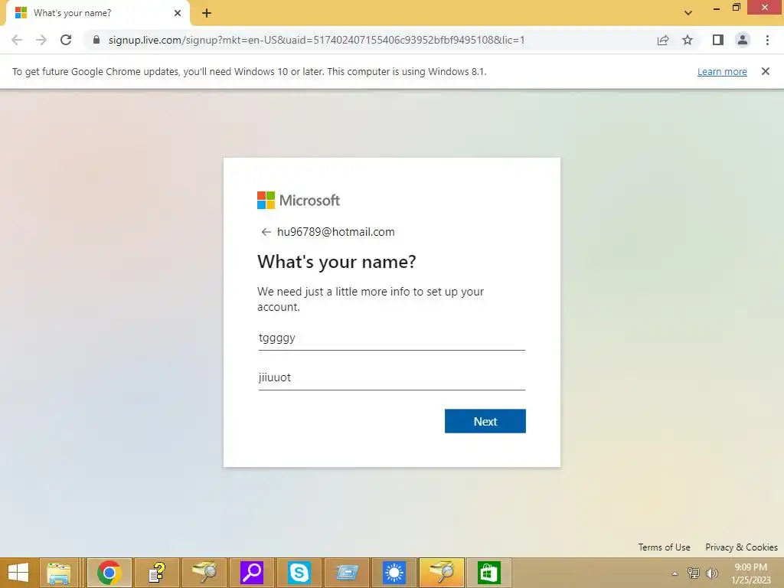Click the first name field containing tggggy
This screenshot has width=784, height=588.
[391, 338]
